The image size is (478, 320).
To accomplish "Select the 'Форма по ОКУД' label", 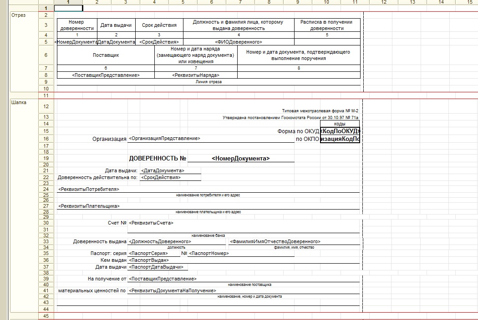I will 298,131.
